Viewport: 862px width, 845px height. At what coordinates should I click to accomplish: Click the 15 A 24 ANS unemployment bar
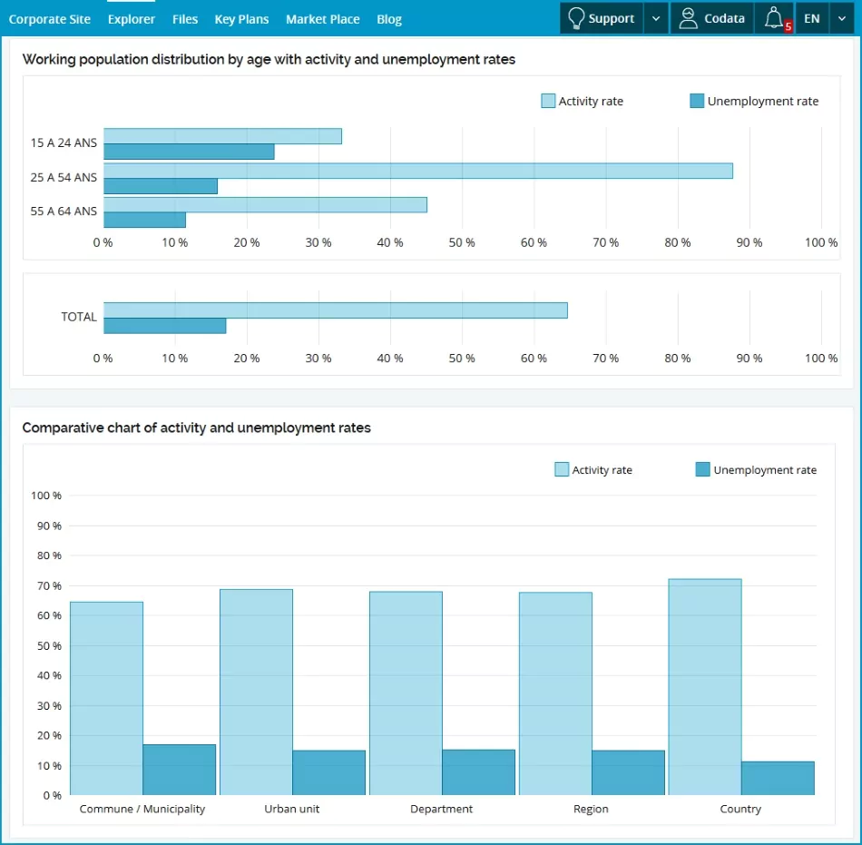pos(189,152)
